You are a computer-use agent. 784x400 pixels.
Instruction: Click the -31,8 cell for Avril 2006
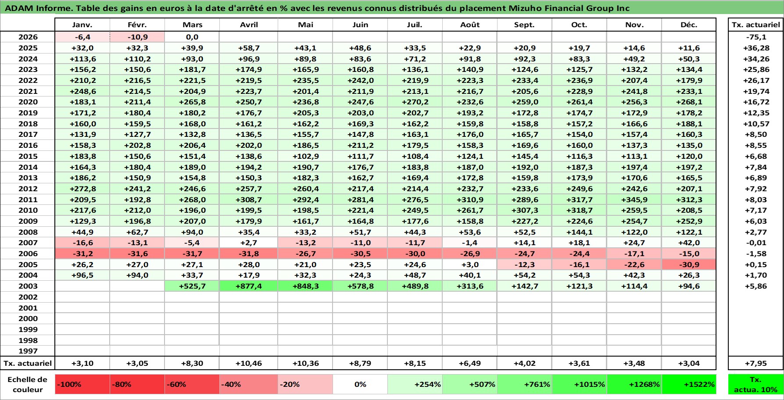coord(249,254)
